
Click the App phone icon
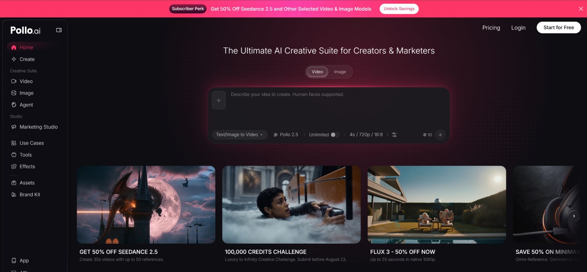tap(14, 260)
